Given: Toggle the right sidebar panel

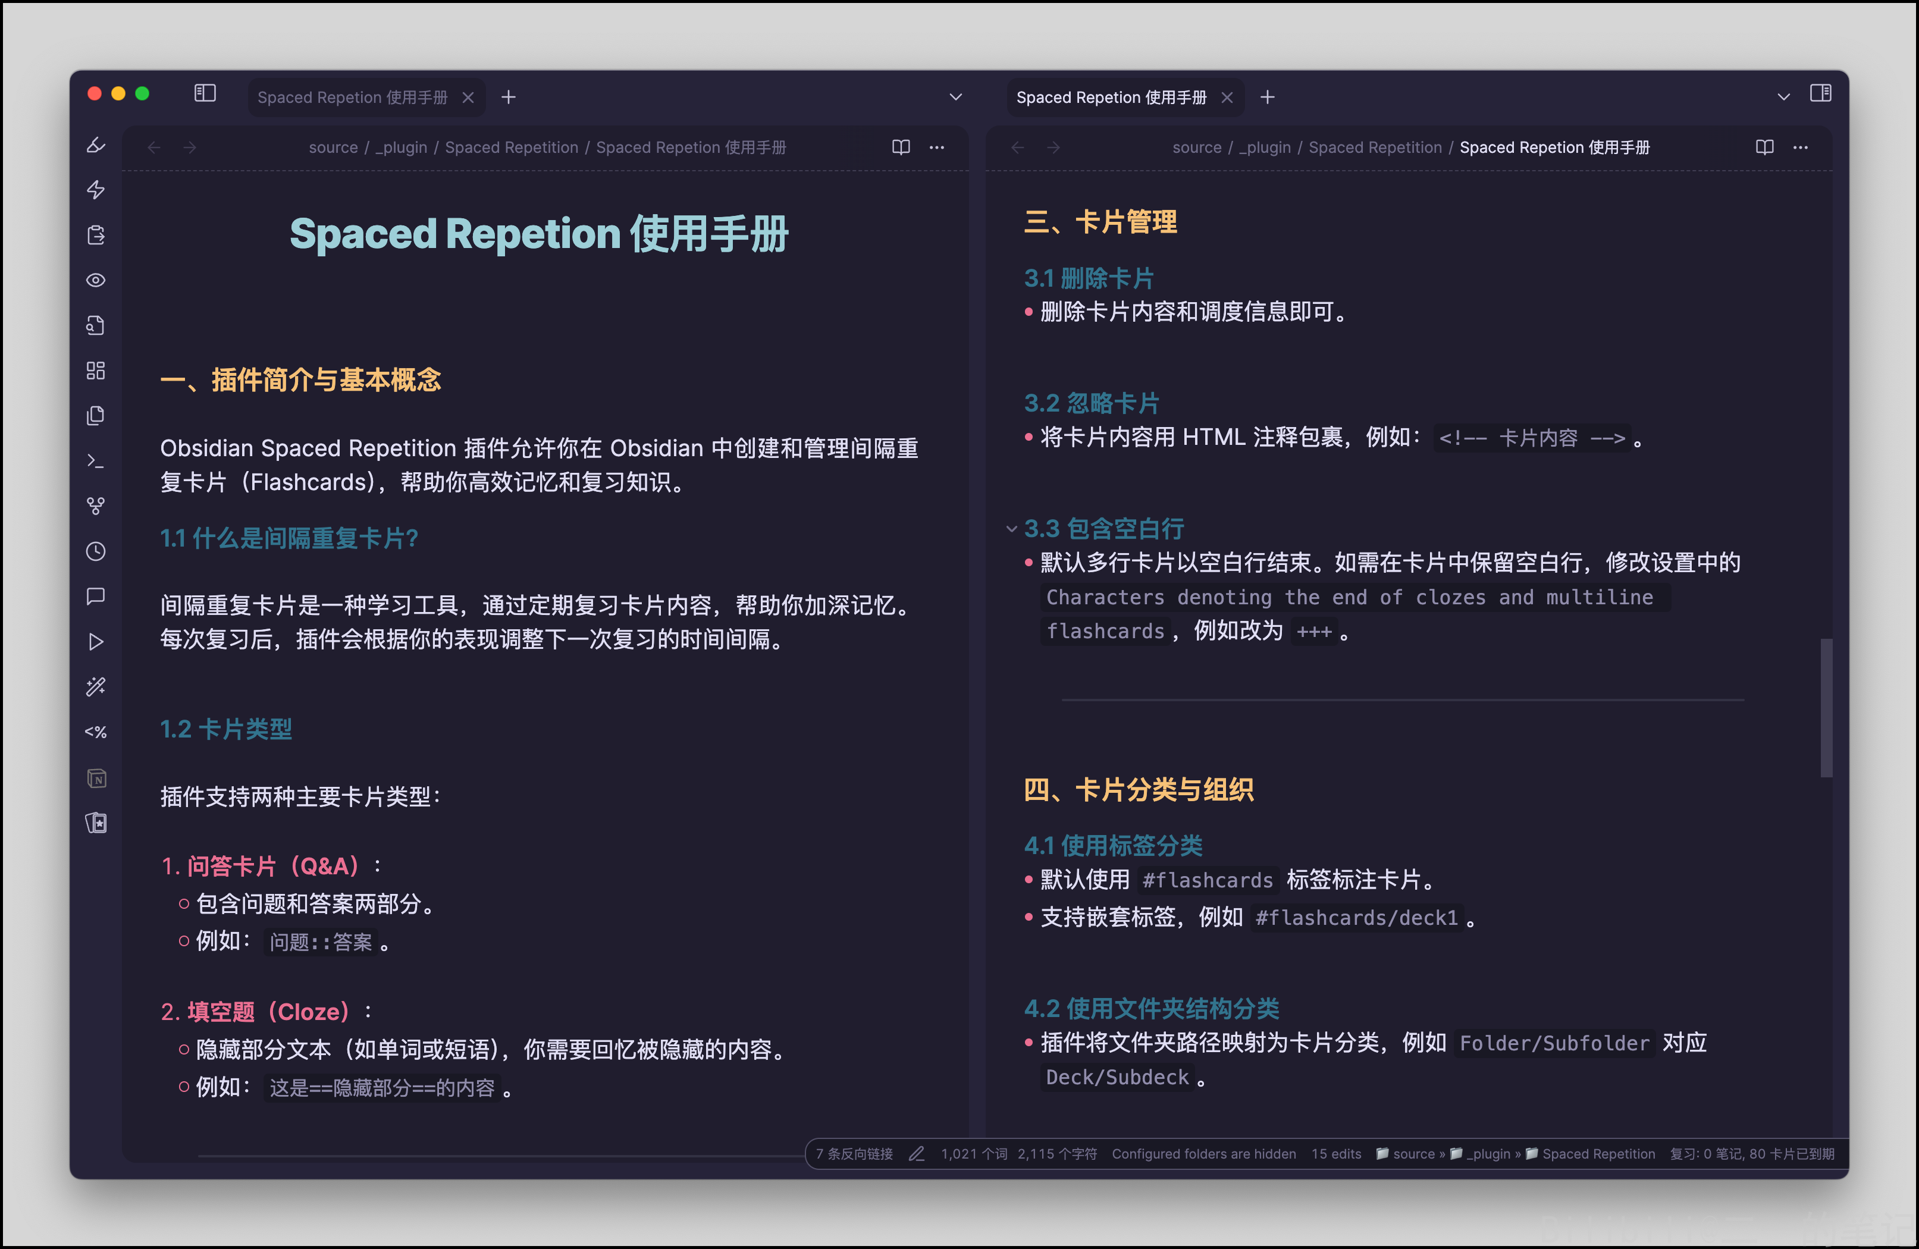Looking at the screenshot, I should [1821, 93].
